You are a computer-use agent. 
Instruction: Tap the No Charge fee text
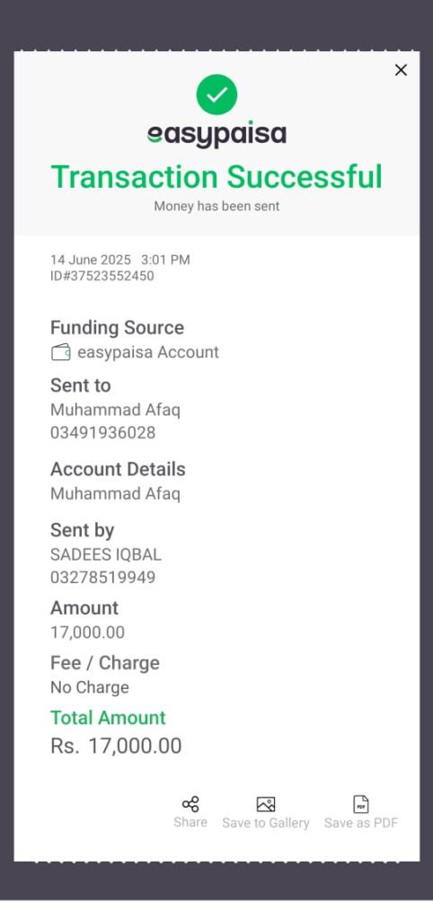coord(90,687)
